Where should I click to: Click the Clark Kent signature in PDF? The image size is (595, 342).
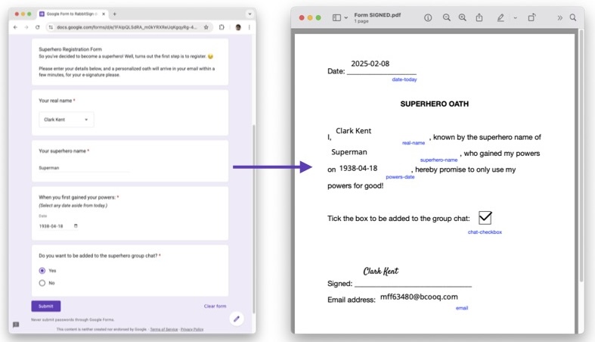[x=380, y=271]
